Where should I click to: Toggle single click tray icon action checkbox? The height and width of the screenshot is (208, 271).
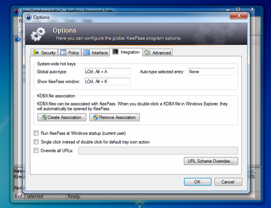point(36,142)
